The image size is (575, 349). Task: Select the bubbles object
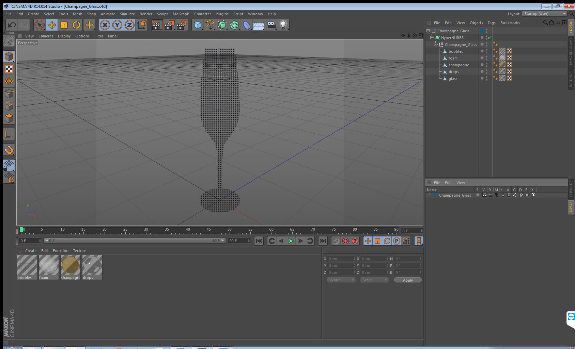click(x=455, y=51)
